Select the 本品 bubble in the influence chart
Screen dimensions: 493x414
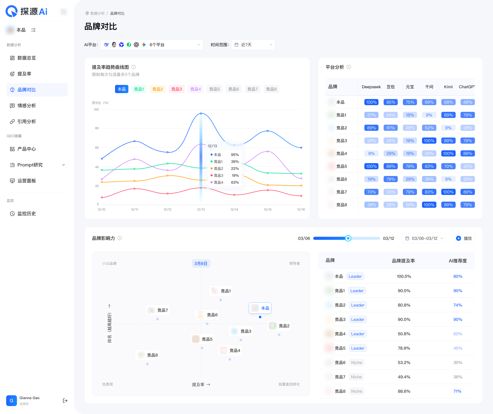[260, 308]
